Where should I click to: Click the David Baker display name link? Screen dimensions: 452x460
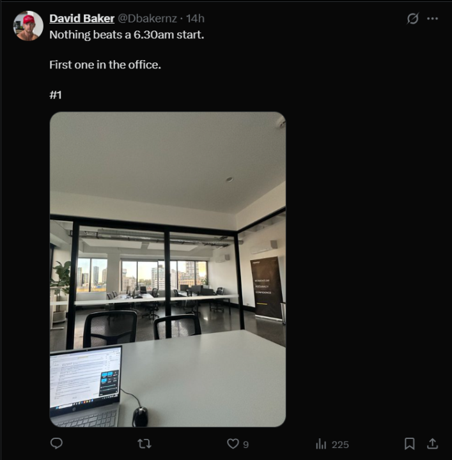click(x=82, y=19)
